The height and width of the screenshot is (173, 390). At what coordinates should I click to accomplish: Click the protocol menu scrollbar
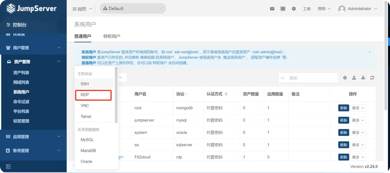(x=116, y=95)
